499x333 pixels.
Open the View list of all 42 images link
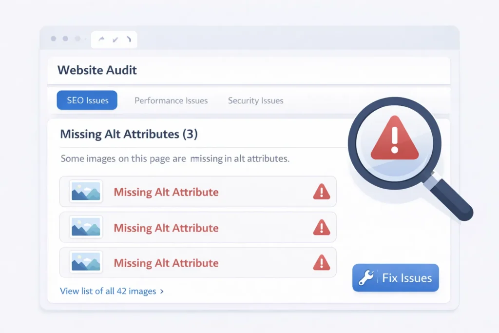click(x=108, y=291)
